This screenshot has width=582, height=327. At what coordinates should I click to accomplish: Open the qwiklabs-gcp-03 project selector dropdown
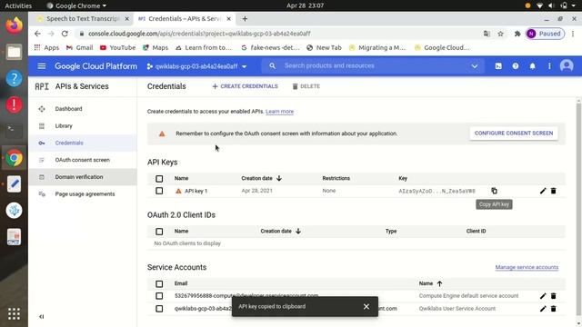pyautogui.click(x=196, y=66)
